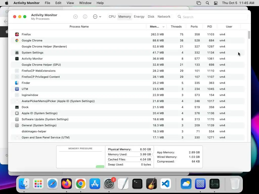Open Firefox from the Dock
The height and width of the screenshot is (194, 259).
pos(67,184)
